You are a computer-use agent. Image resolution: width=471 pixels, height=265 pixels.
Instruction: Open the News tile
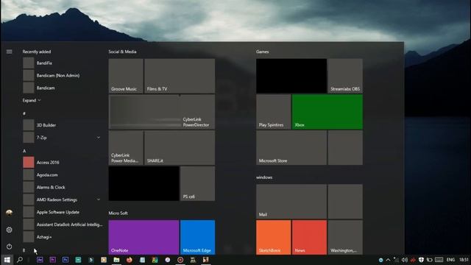309,237
